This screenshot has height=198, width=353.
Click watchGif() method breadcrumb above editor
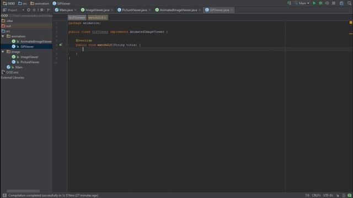[x=98, y=18]
